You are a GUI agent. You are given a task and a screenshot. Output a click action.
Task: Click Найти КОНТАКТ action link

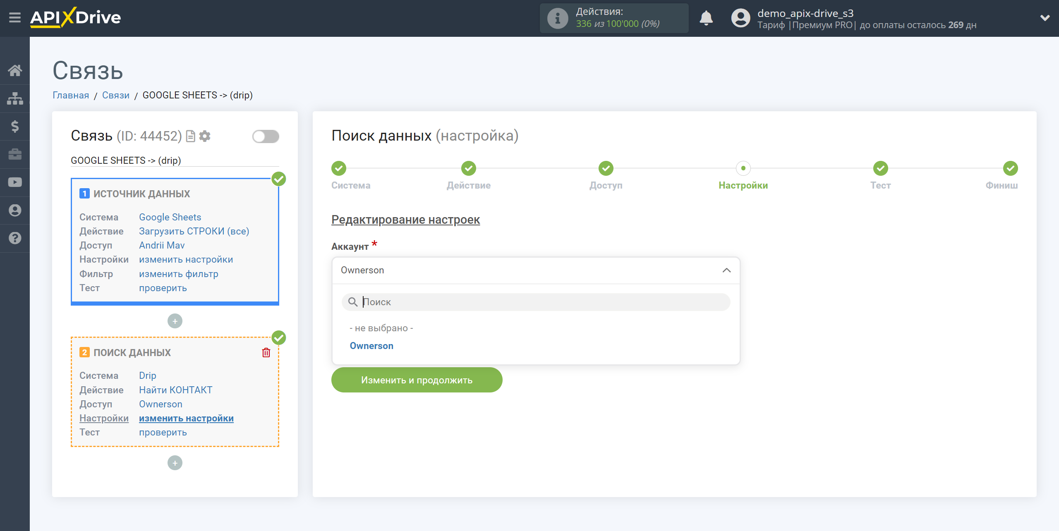pyautogui.click(x=175, y=390)
